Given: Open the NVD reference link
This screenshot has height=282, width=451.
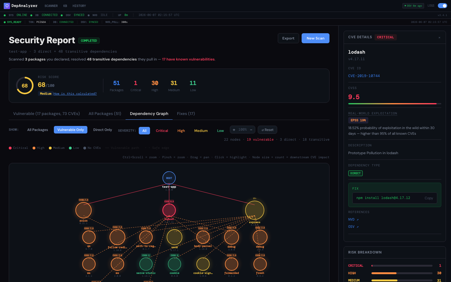Looking at the screenshot, I should click(x=353, y=220).
